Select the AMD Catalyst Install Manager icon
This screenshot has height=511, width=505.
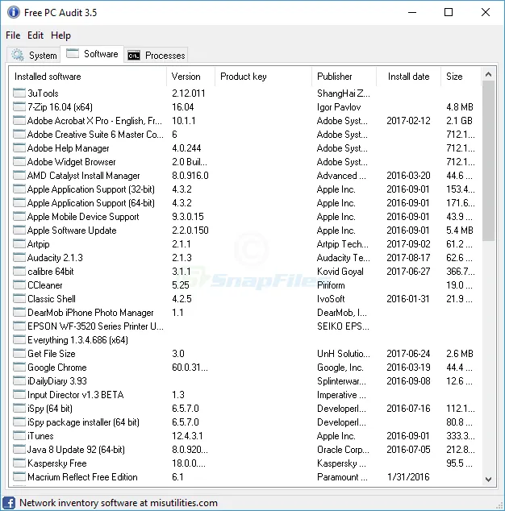click(x=19, y=175)
